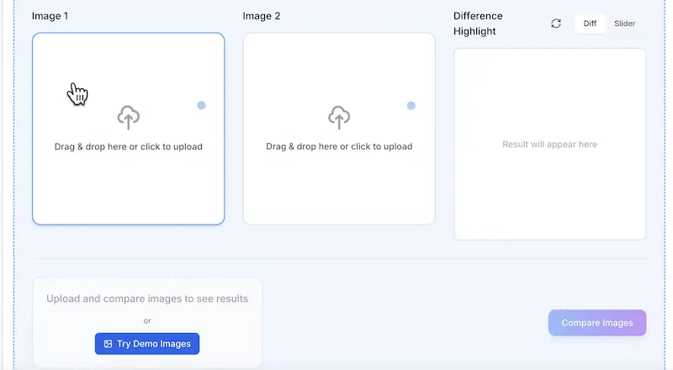Click the "Result will appear here" placeholder
The image size is (673, 370).
(x=550, y=145)
